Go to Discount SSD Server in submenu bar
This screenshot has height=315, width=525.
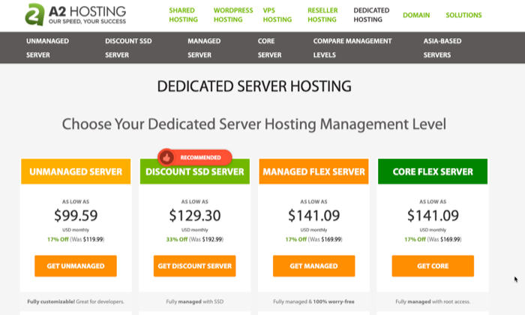[128, 48]
